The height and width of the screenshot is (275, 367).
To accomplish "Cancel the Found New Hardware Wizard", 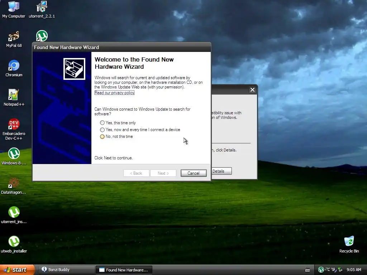I will click(x=194, y=173).
